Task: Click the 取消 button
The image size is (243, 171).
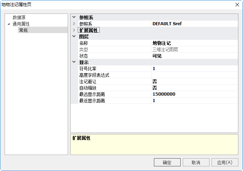Action: pyautogui.click(x=196, y=162)
